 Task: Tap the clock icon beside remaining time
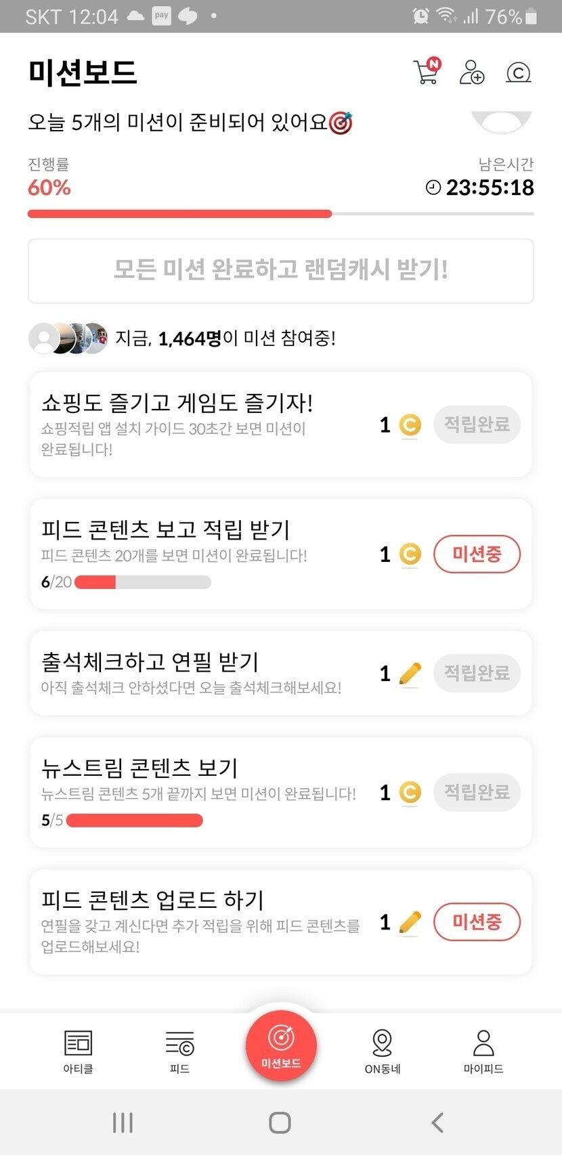point(433,188)
